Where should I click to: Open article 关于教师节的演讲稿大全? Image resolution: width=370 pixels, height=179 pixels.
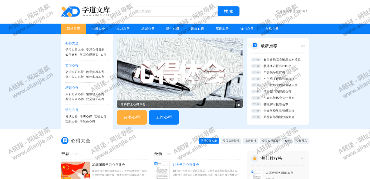coord(280,85)
